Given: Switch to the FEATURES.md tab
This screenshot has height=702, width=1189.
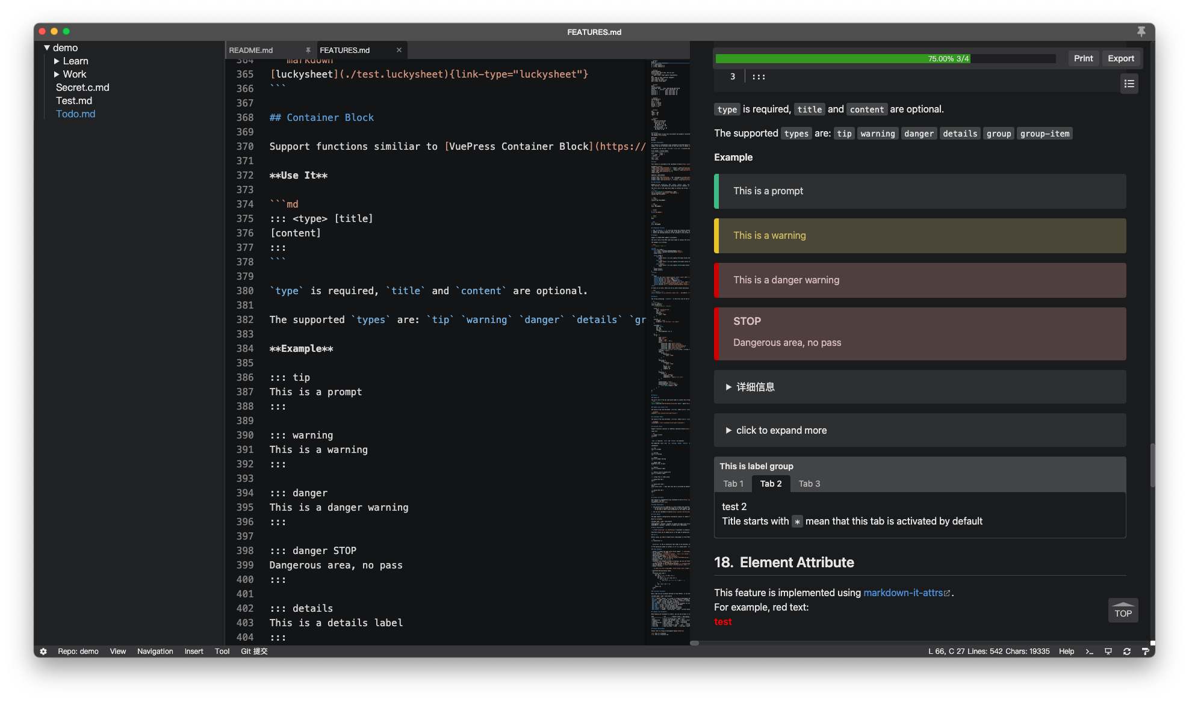Looking at the screenshot, I should (x=344, y=49).
